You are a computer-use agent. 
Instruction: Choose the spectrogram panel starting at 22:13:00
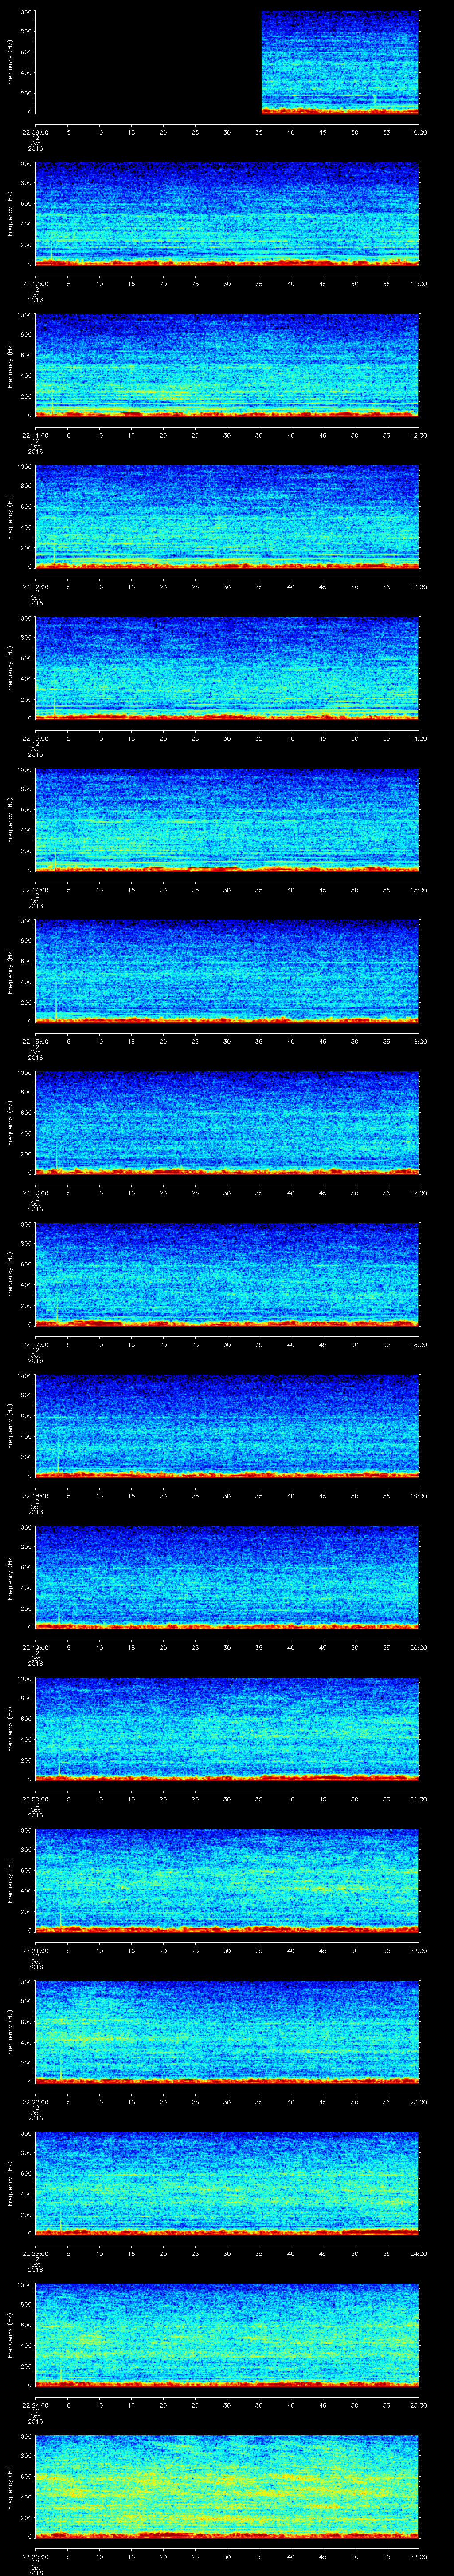[227, 668]
